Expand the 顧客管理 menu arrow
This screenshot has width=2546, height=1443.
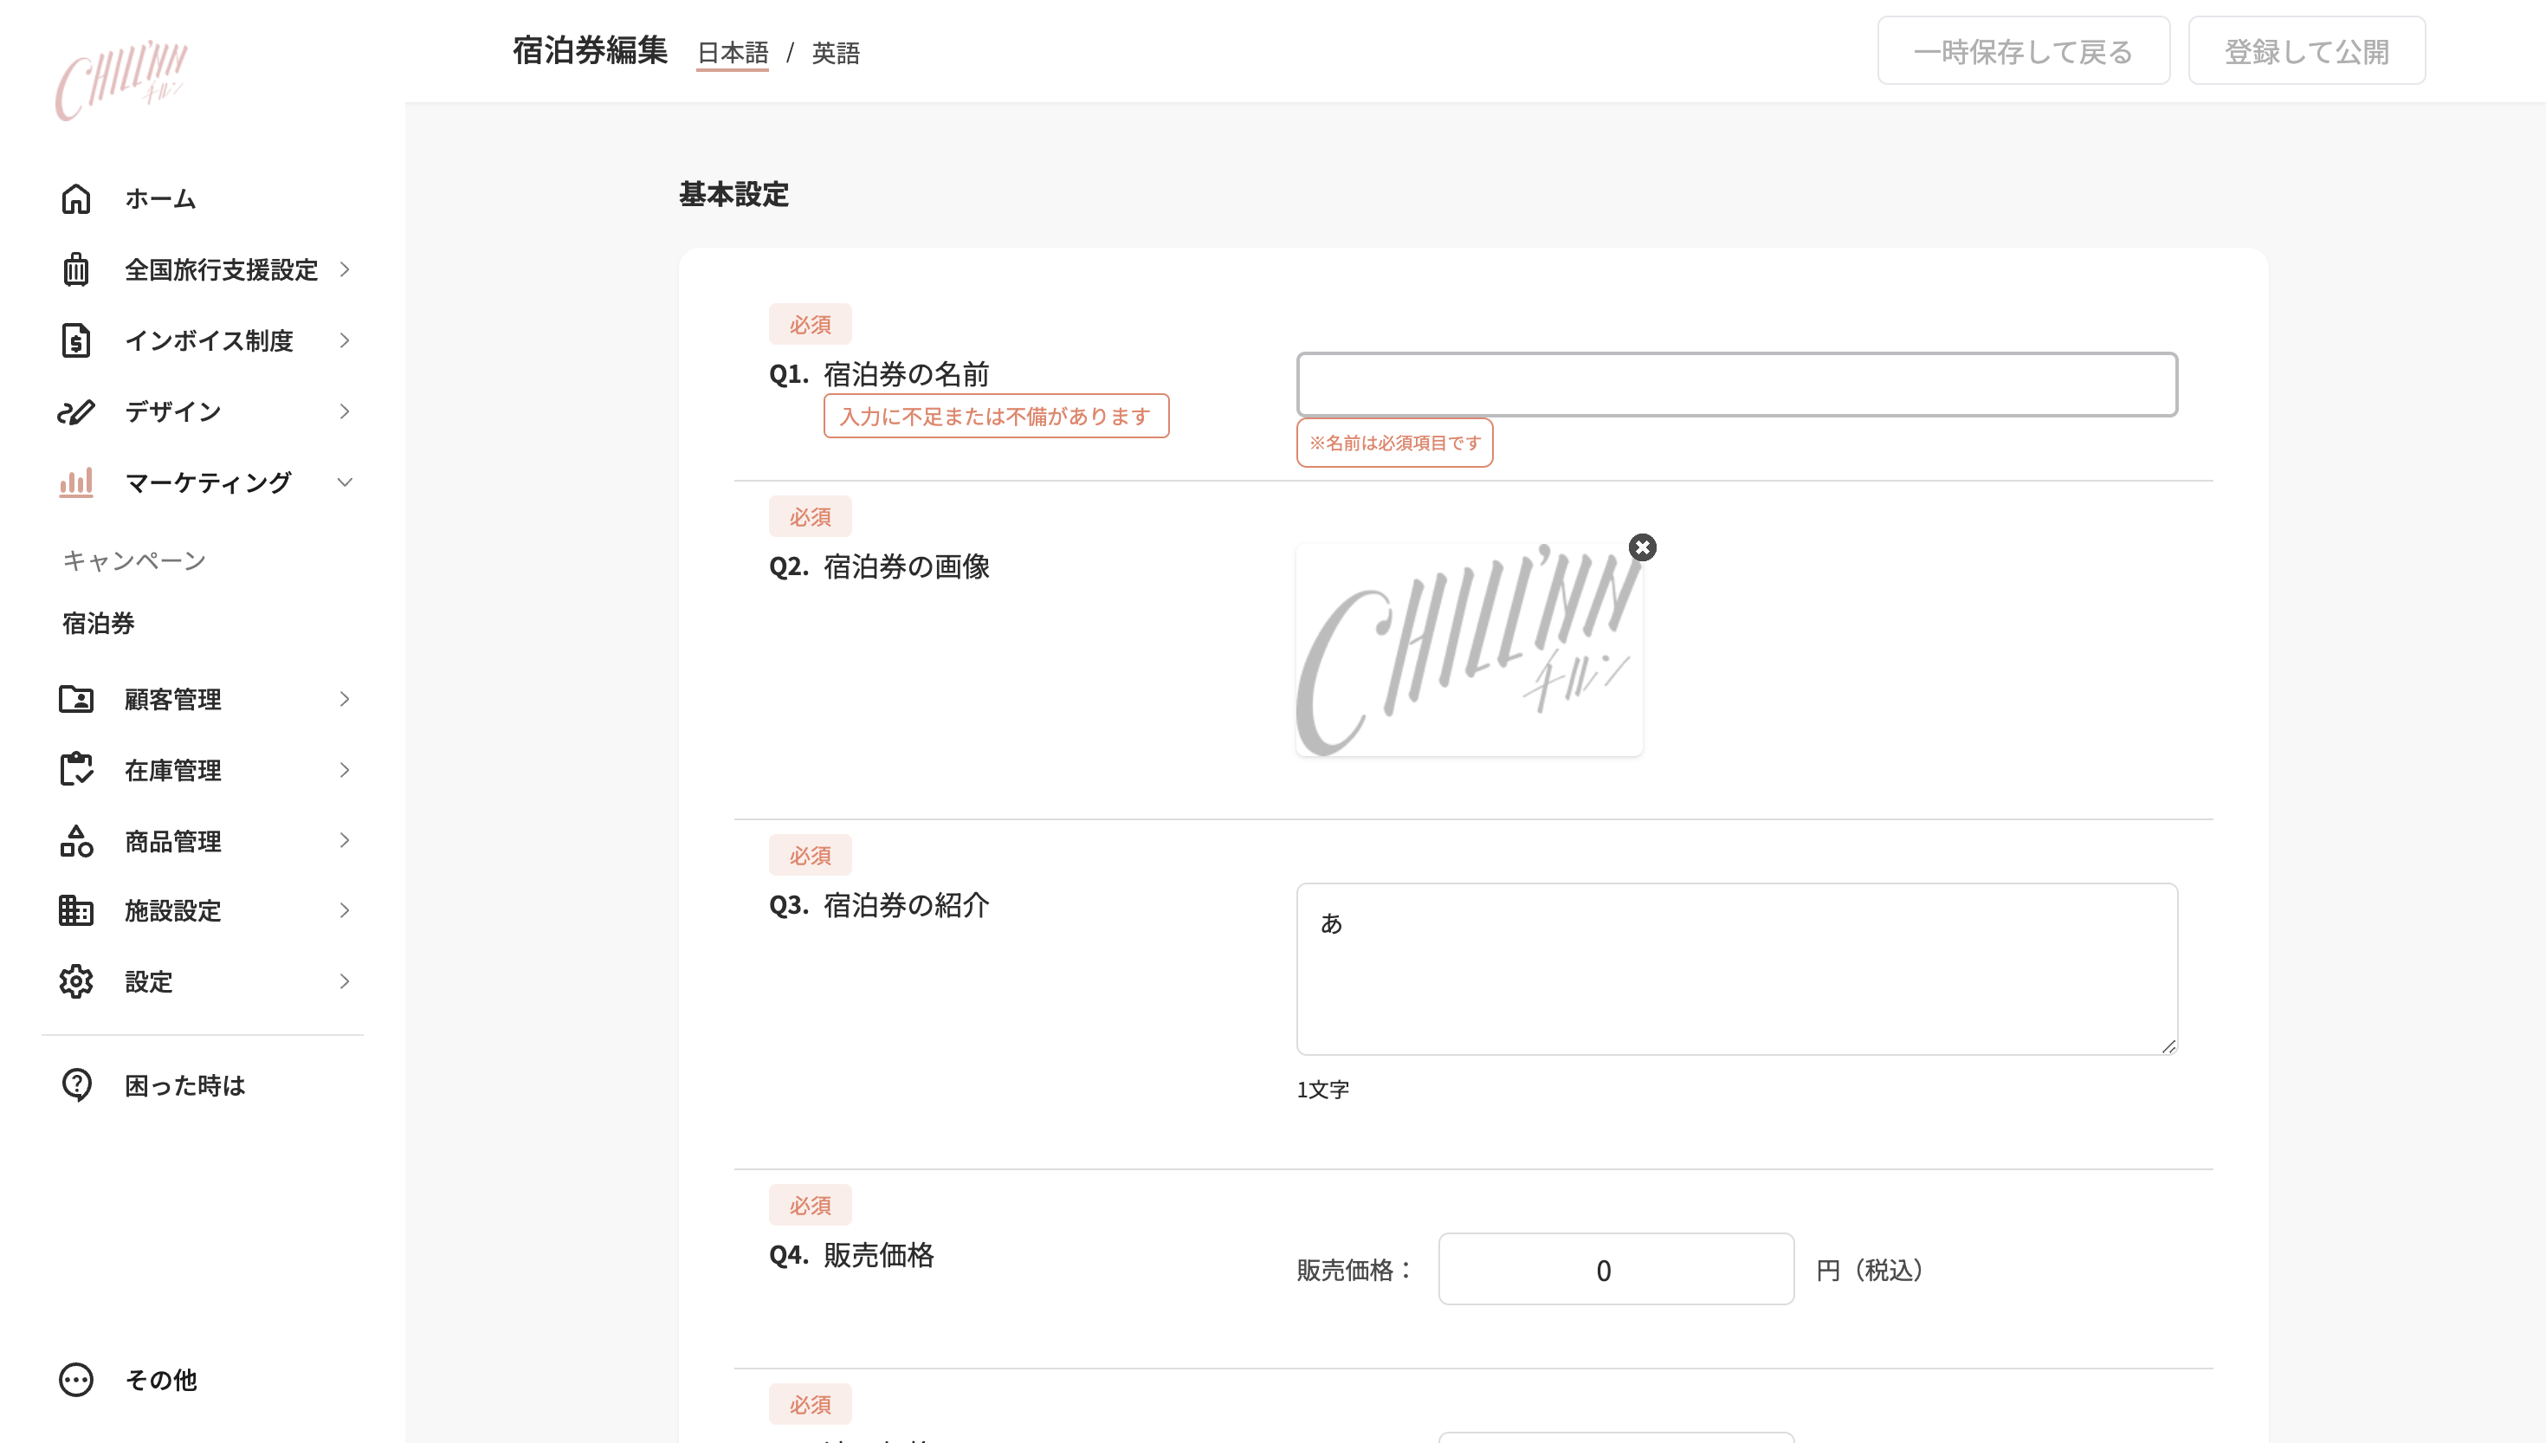pos(345,699)
